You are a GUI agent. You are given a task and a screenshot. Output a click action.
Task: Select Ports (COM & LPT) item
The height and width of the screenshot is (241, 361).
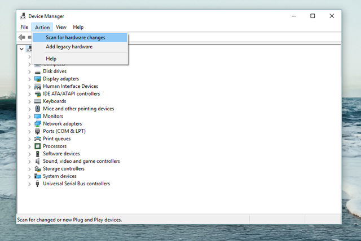point(65,131)
